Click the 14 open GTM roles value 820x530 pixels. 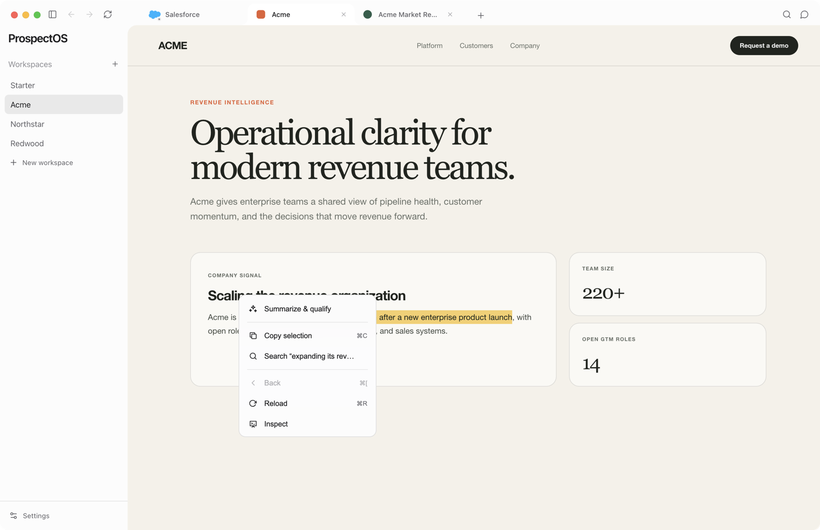pos(591,364)
